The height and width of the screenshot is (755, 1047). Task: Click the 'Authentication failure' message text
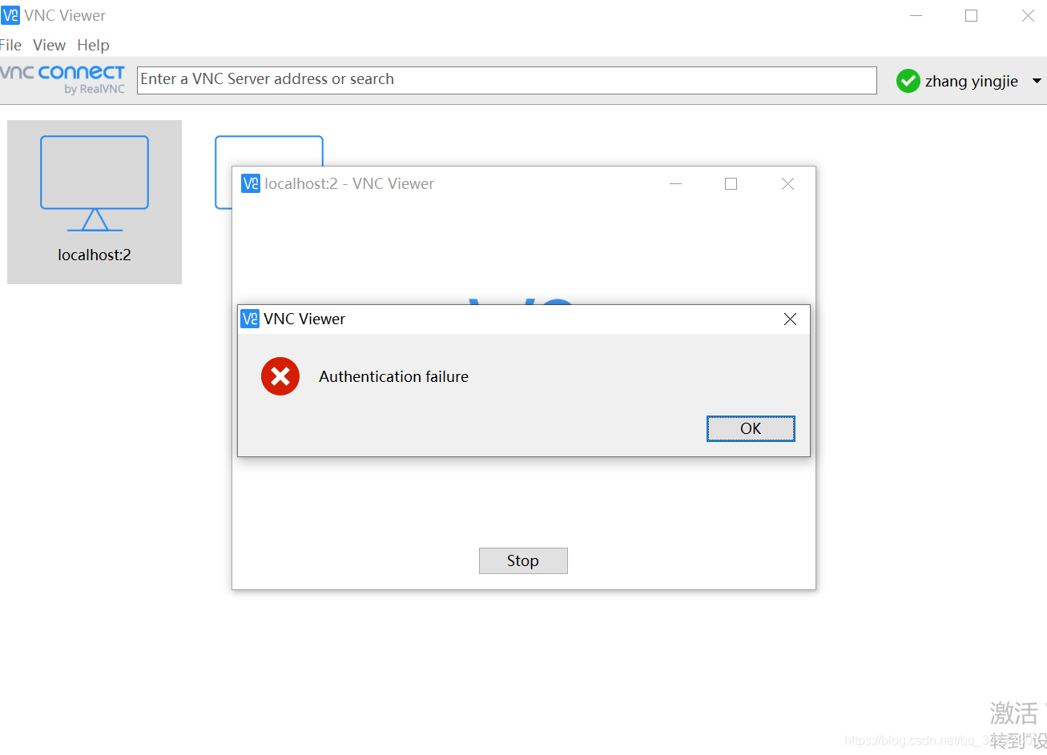pyautogui.click(x=393, y=376)
